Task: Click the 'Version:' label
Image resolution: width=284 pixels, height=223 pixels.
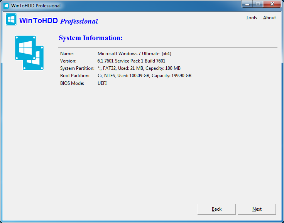Action: click(x=68, y=61)
